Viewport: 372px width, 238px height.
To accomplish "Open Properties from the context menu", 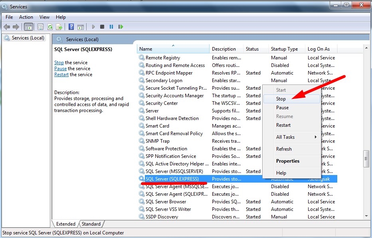I will pyautogui.click(x=292, y=161).
